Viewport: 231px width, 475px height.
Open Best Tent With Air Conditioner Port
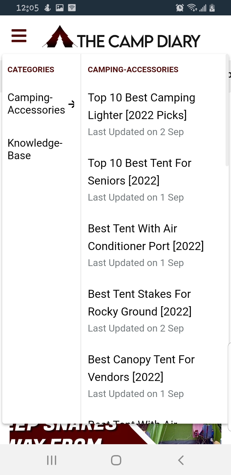click(x=146, y=237)
